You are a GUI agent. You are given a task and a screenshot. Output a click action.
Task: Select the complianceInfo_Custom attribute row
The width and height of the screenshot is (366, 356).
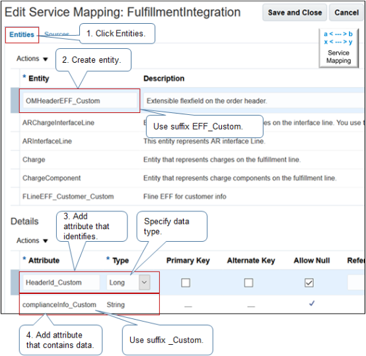click(188, 304)
